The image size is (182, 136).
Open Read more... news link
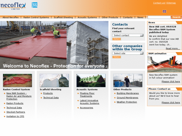coord(173,48)
